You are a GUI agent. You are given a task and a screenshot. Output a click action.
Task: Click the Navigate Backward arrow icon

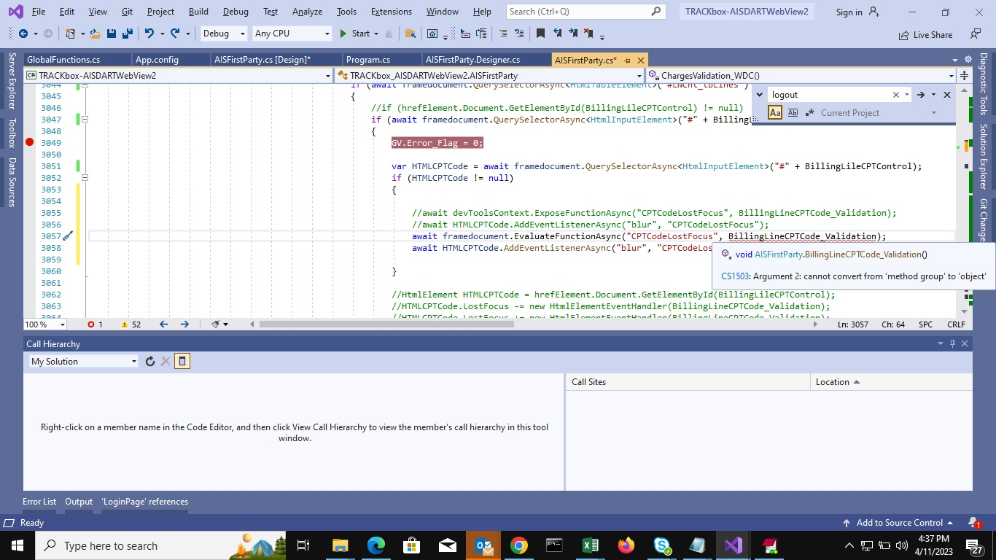pos(23,34)
